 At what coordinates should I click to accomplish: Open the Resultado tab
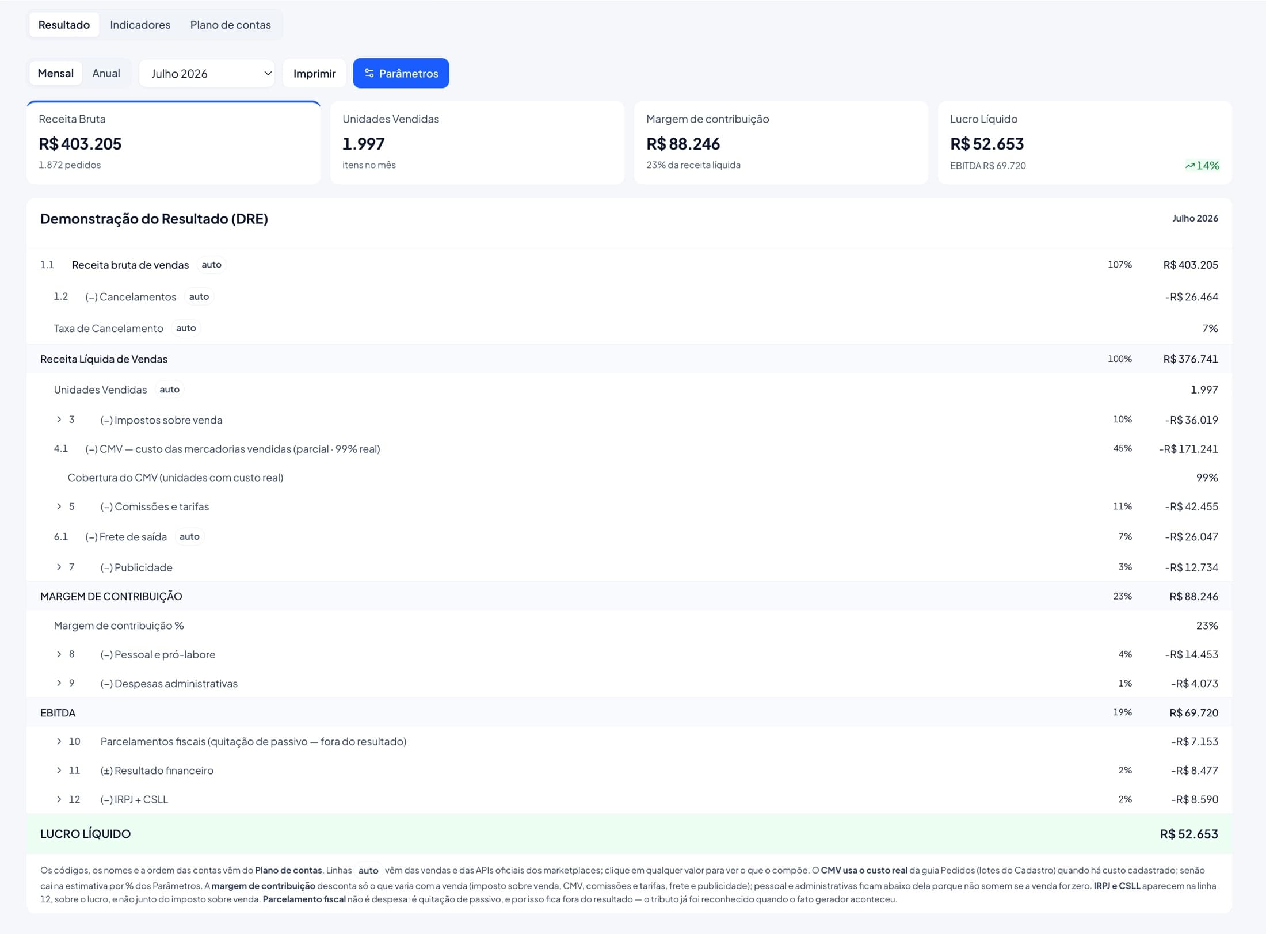(64, 25)
